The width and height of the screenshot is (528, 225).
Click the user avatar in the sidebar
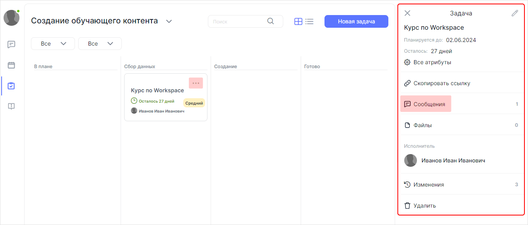point(12,18)
